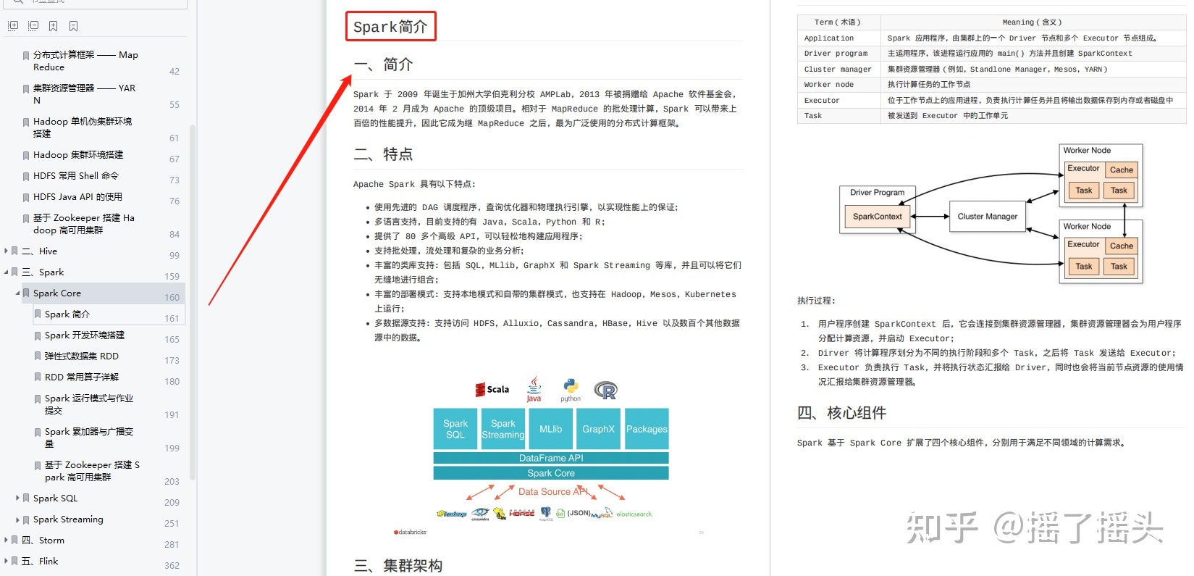Click the heading 一、简介 in document

click(383, 64)
